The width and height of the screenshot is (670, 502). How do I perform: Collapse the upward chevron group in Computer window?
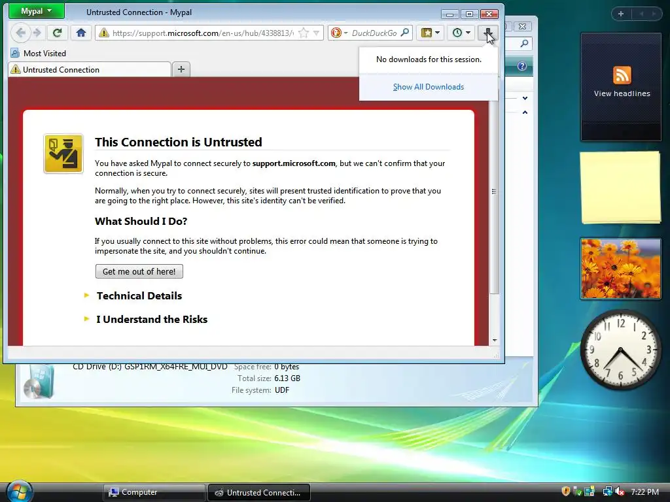click(525, 112)
